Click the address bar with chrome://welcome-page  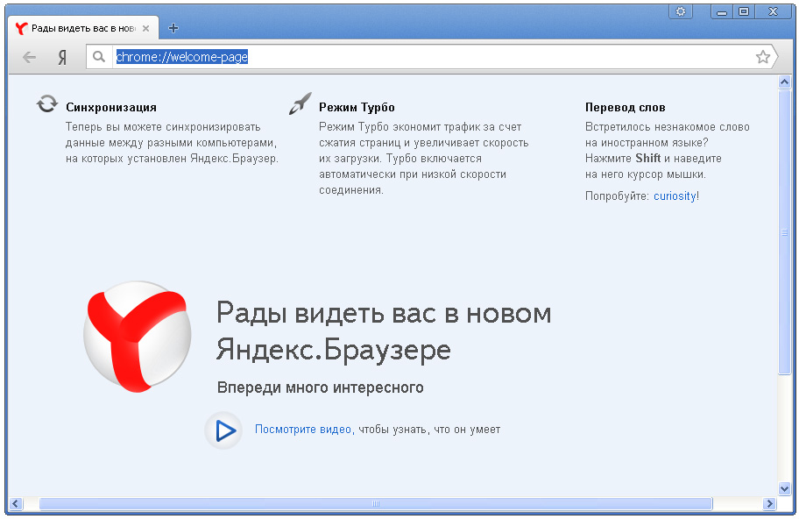click(433, 57)
